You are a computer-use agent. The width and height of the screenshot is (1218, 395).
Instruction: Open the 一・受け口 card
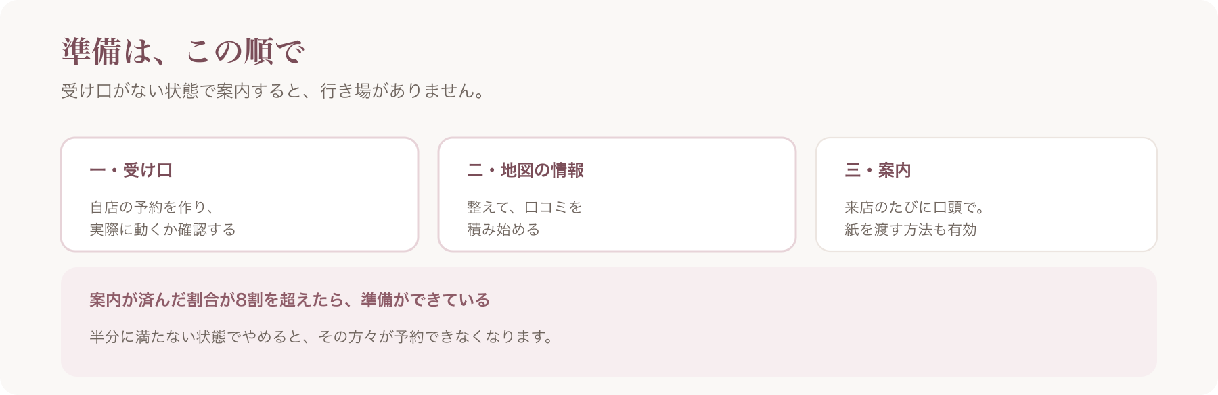[240, 194]
